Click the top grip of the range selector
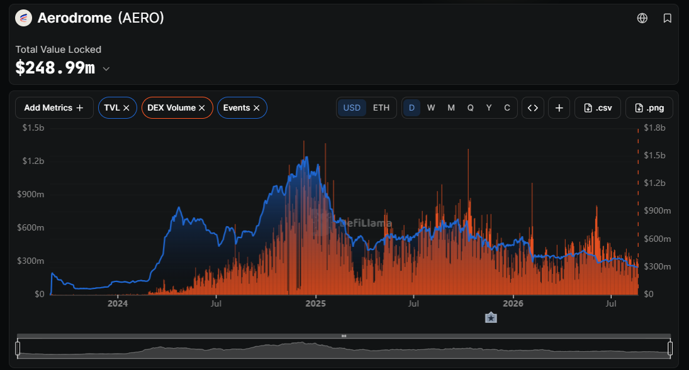 click(344, 336)
